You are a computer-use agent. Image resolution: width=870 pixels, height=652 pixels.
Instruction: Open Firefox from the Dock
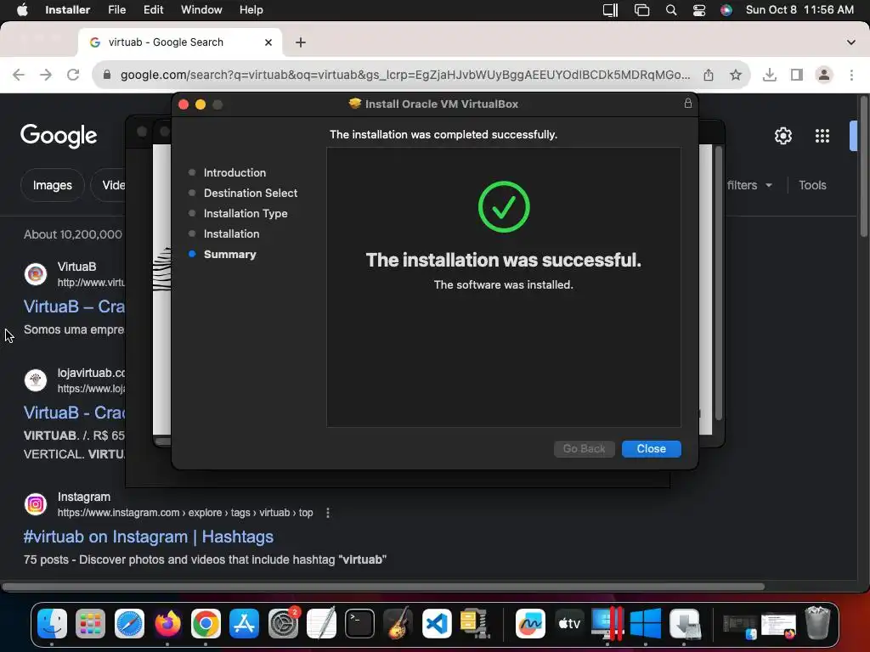pyautogui.click(x=167, y=624)
